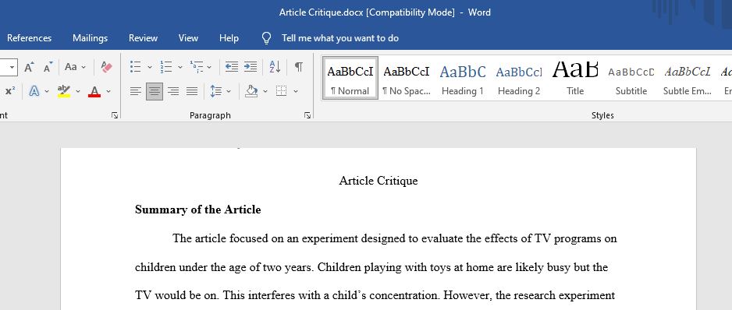Apply the Heading 2 style
This screenshot has width=732, height=310.
click(x=519, y=78)
